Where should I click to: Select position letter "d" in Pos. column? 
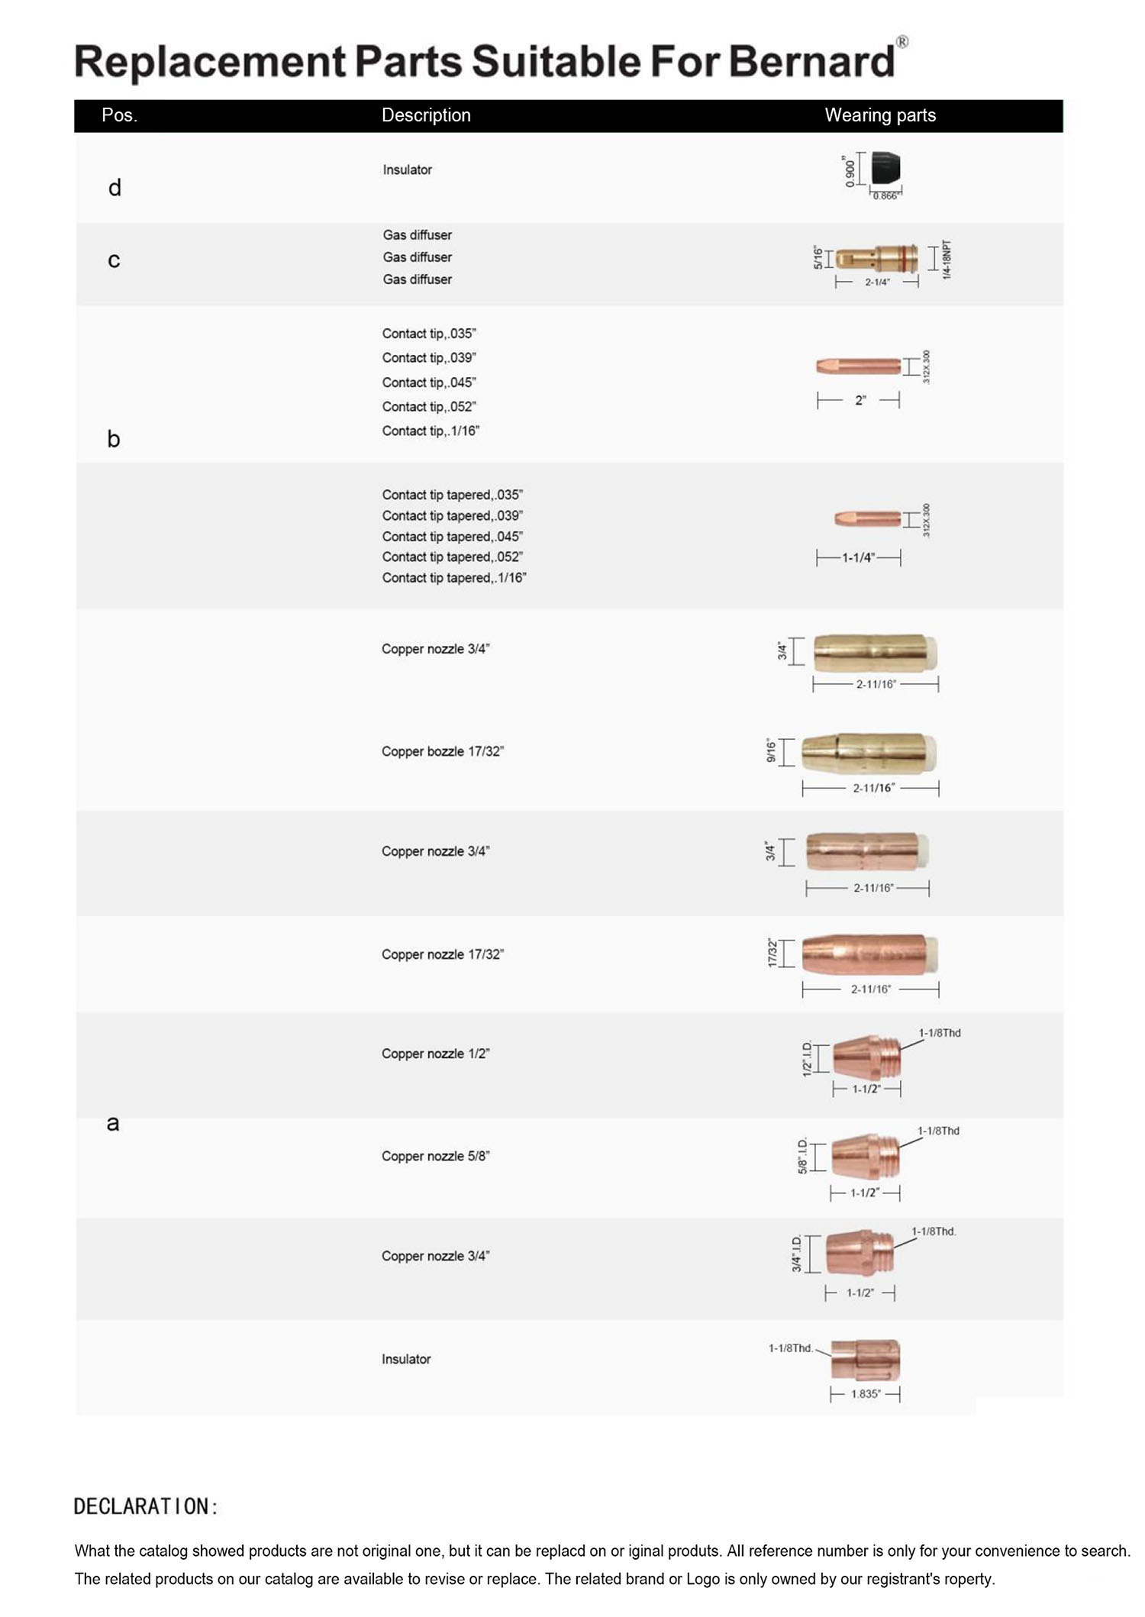[114, 188]
